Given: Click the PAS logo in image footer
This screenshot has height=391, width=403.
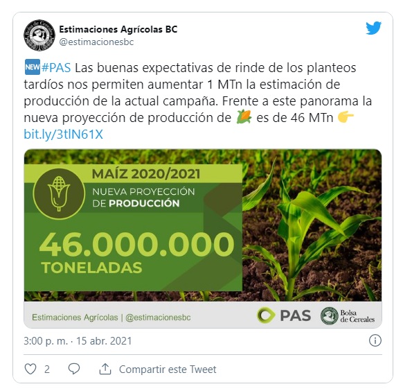Looking at the screenshot, I should 284,315.
